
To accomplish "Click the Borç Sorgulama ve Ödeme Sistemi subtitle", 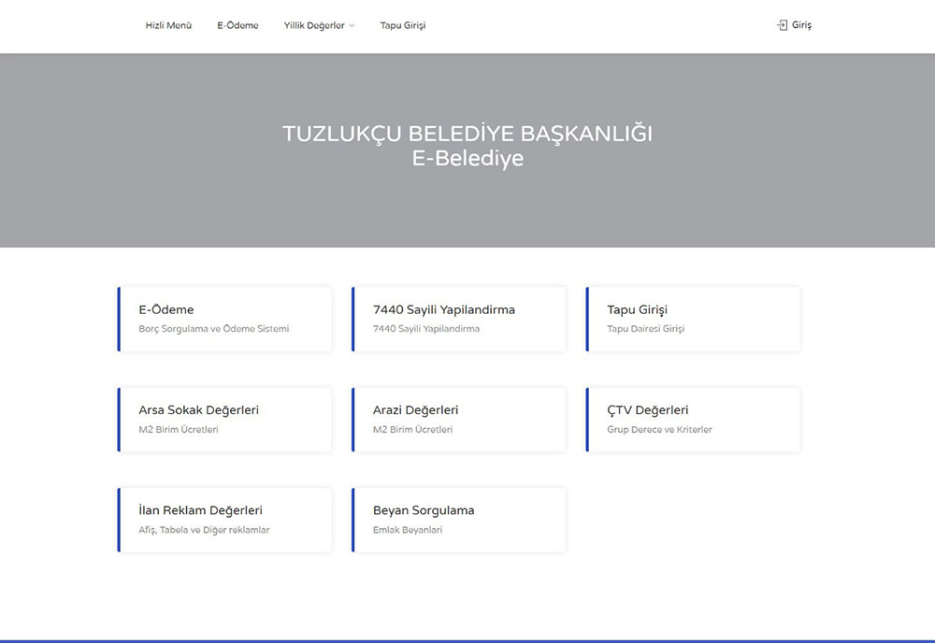I will (214, 328).
